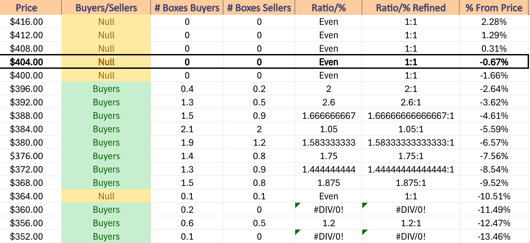
Task: Select the $416.00 price cell
Action: (x=31, y=22)
